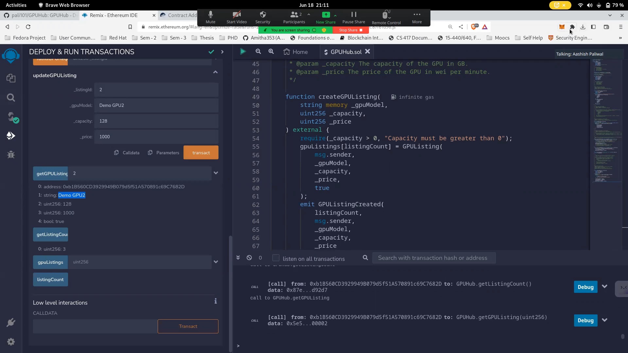Bookmark this page icon in address bar
Screen dimensions: 628x353
[130, 27]
